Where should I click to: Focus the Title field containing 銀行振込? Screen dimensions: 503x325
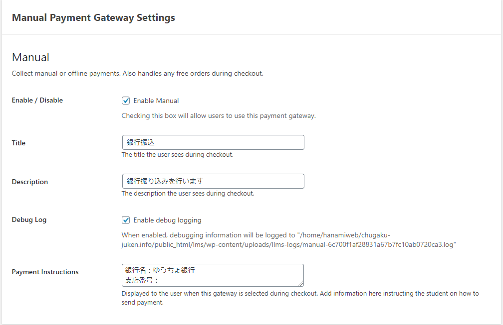213,142
